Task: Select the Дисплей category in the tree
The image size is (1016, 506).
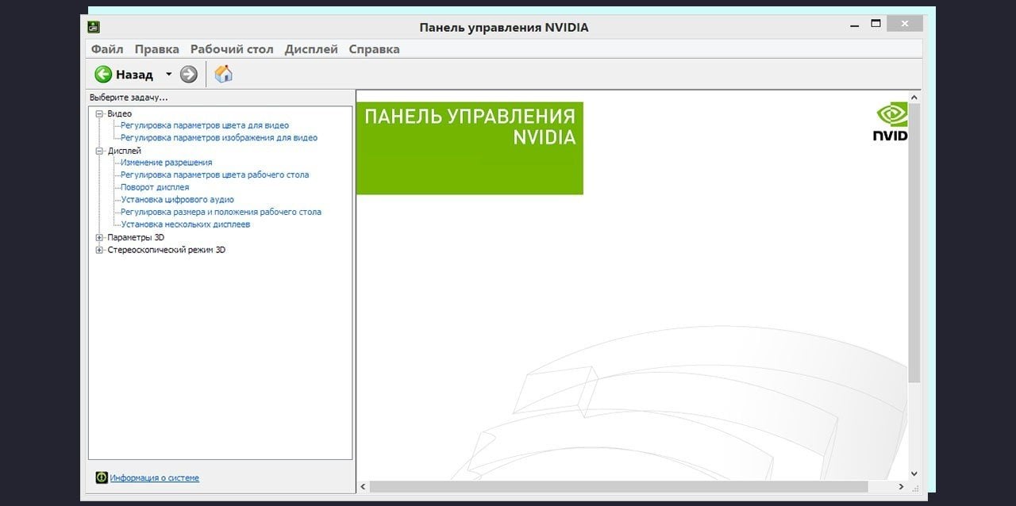Action: coord(125,151)
